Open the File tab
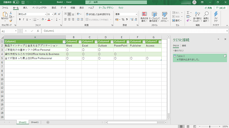229x128 pixels. tap(5, 8)
